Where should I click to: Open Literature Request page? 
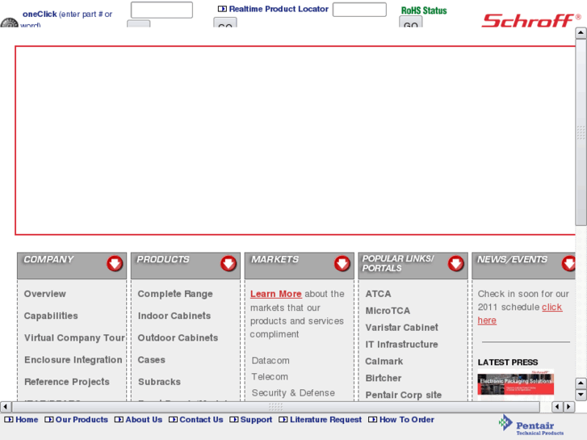click(325, 419)
